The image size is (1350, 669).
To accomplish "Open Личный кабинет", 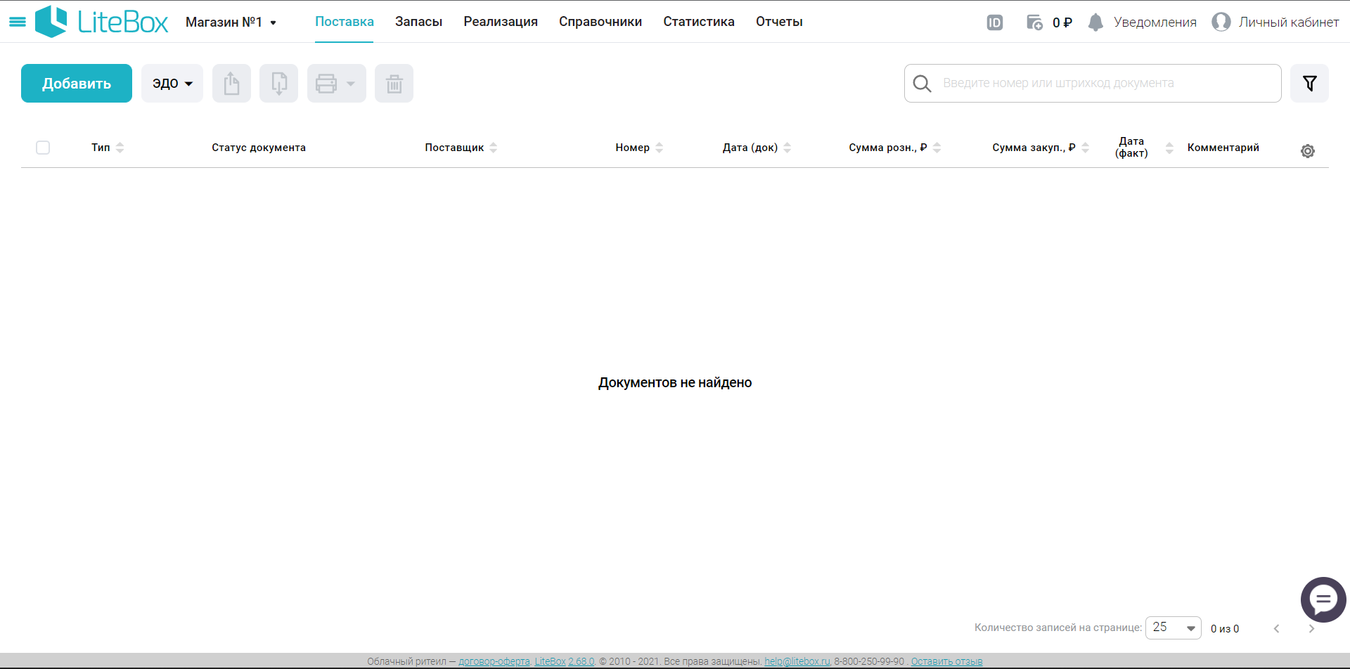I will click(1289, 22).
